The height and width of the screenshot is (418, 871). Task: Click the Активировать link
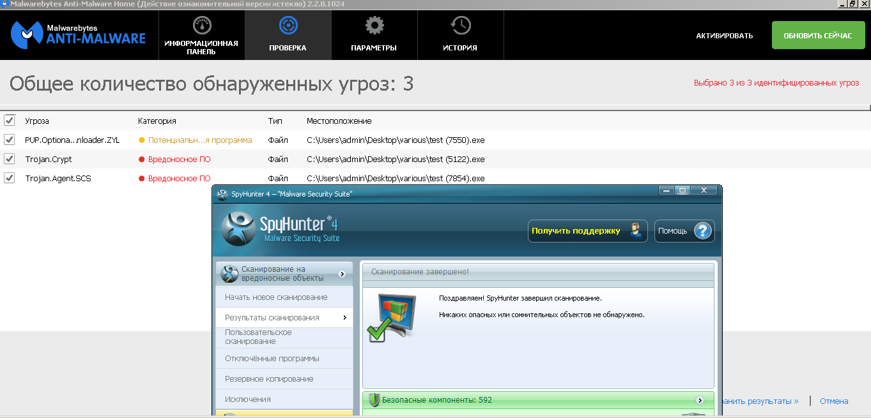click(x=725, y=36)
